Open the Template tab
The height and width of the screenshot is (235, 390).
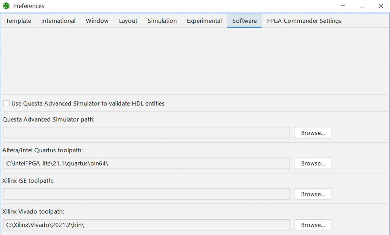tap(19, 21)
